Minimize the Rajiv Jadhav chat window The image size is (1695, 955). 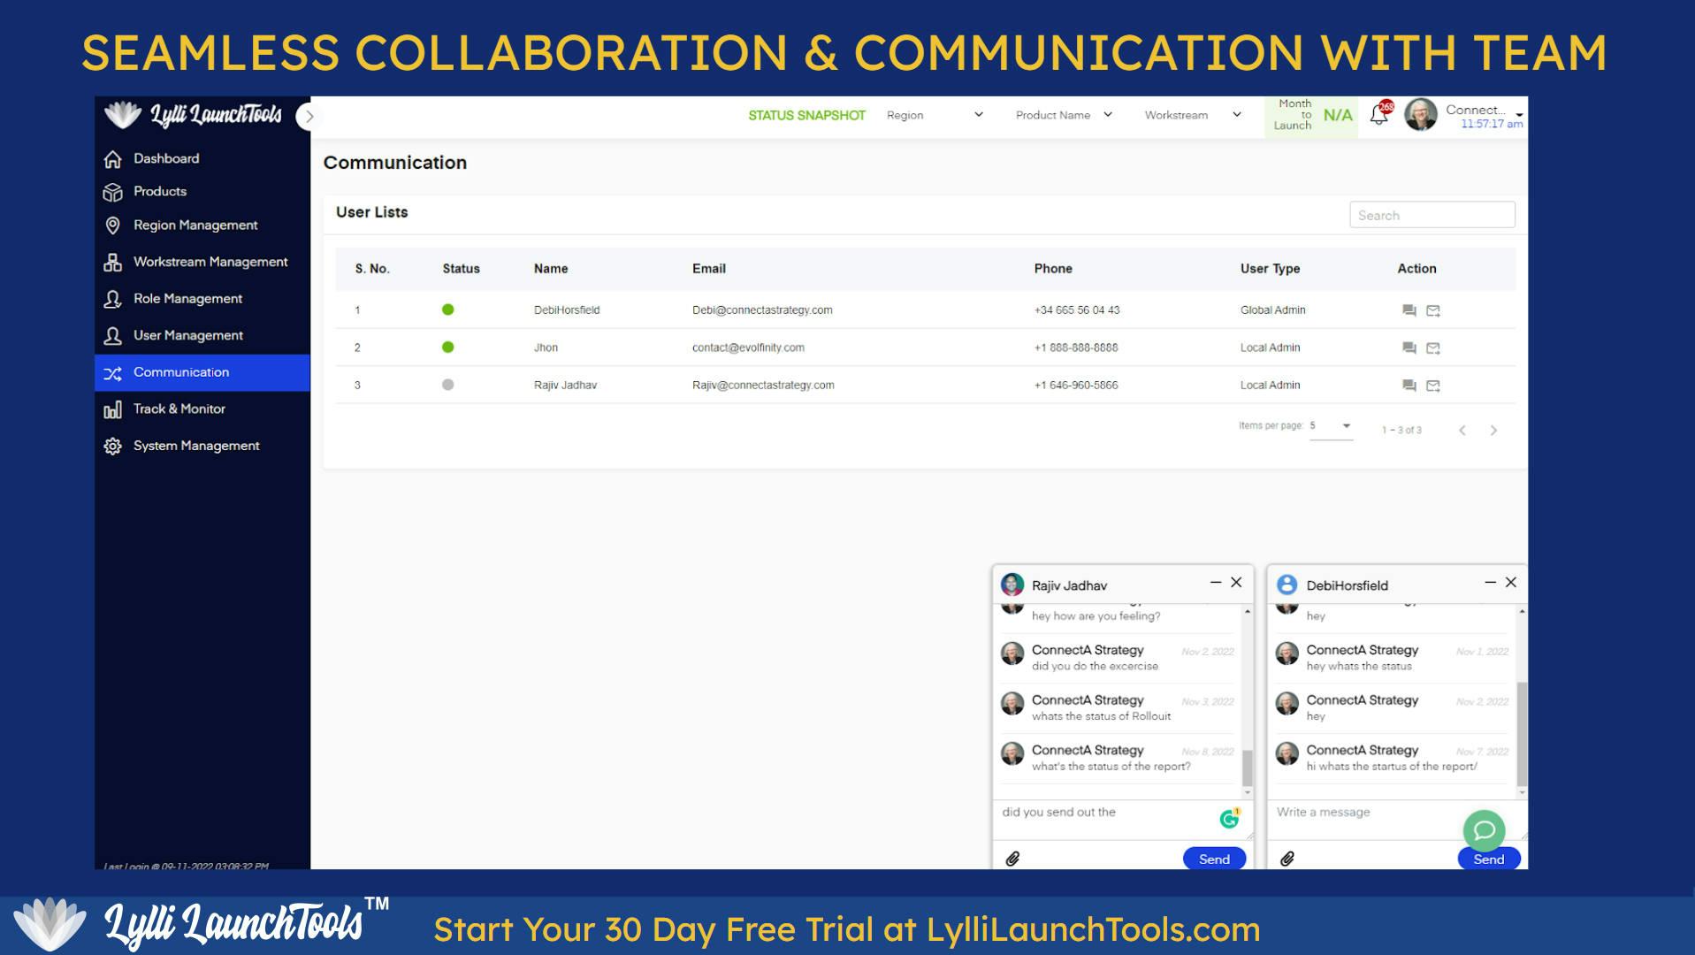[1216, 583]
